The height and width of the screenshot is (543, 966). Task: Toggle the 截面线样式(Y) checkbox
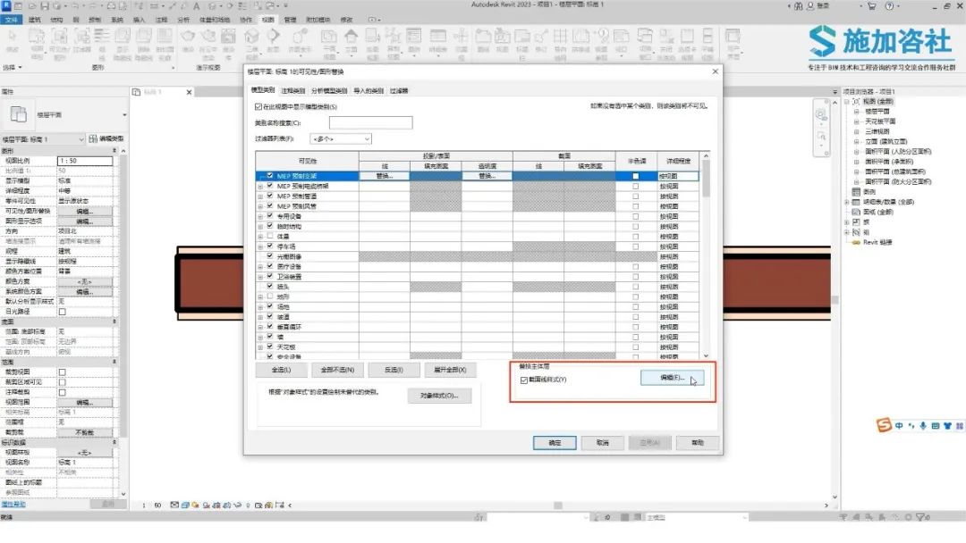tap(524, 380)
